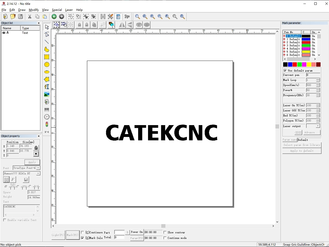Enable the Use default param checkbox
The height and width of the screenshot is (247, 329).
[286, 70]
